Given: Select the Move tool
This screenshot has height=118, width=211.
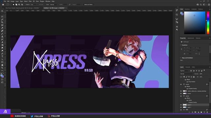Looking at the screenshot, I should click(x=2, y=11).
